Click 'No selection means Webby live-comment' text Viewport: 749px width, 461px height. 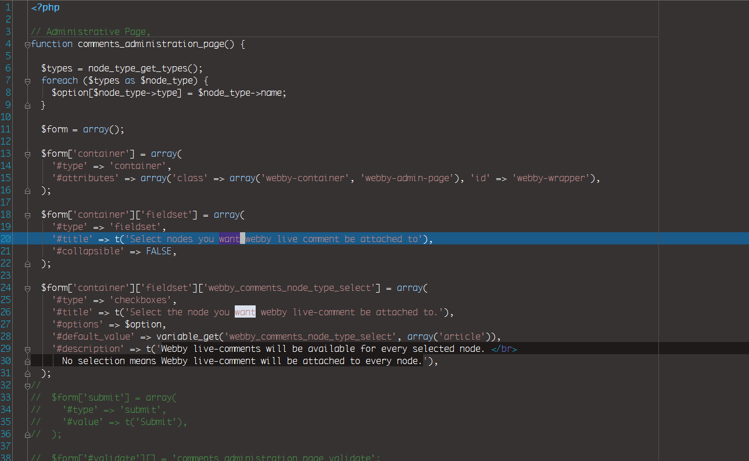point(159,361)
